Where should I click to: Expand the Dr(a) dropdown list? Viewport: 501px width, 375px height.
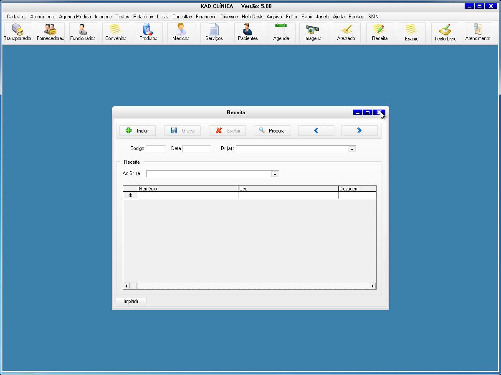tap(352, 149)
